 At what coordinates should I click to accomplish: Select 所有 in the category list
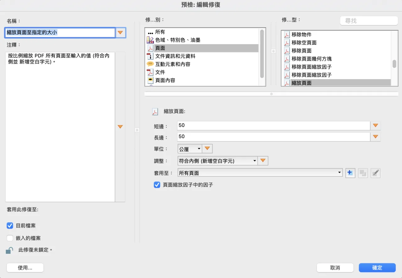tap(202, 32)
